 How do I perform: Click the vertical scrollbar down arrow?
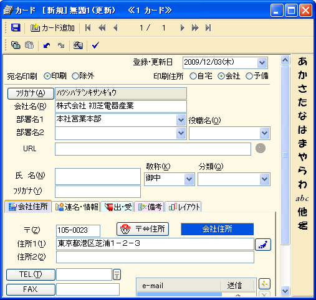tap(285, 291)
